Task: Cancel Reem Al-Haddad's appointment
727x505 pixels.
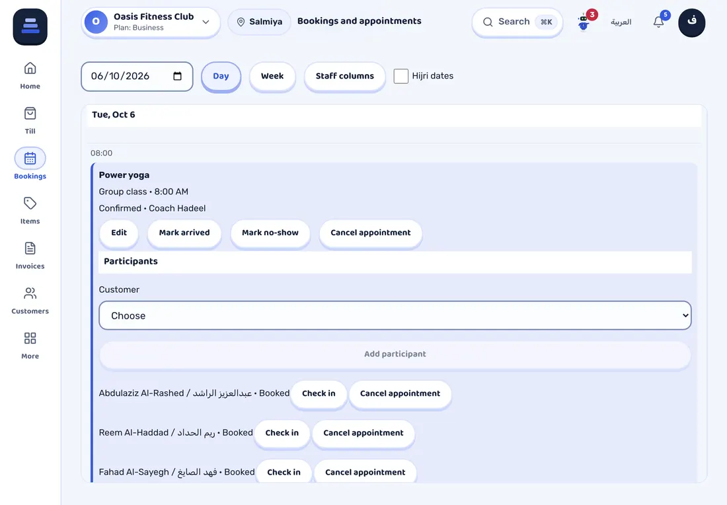Action: [363, 433]
